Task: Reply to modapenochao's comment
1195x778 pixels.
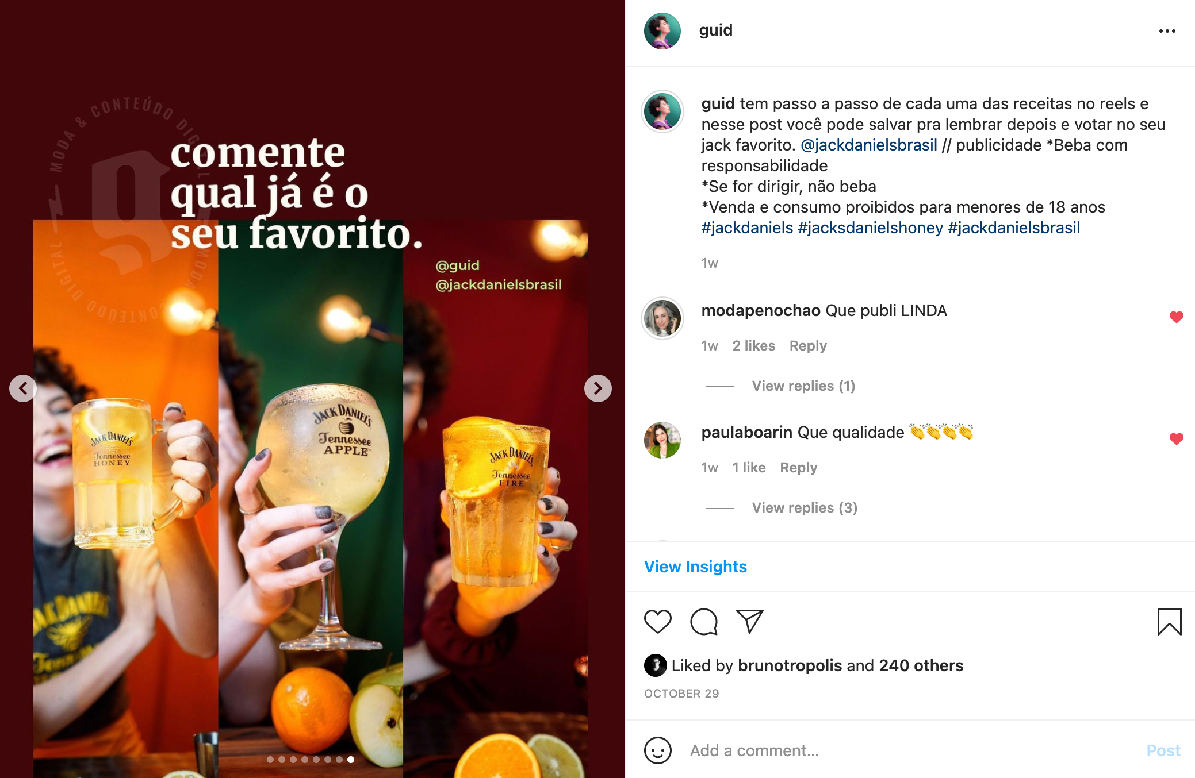Action: tap(807, 346)
